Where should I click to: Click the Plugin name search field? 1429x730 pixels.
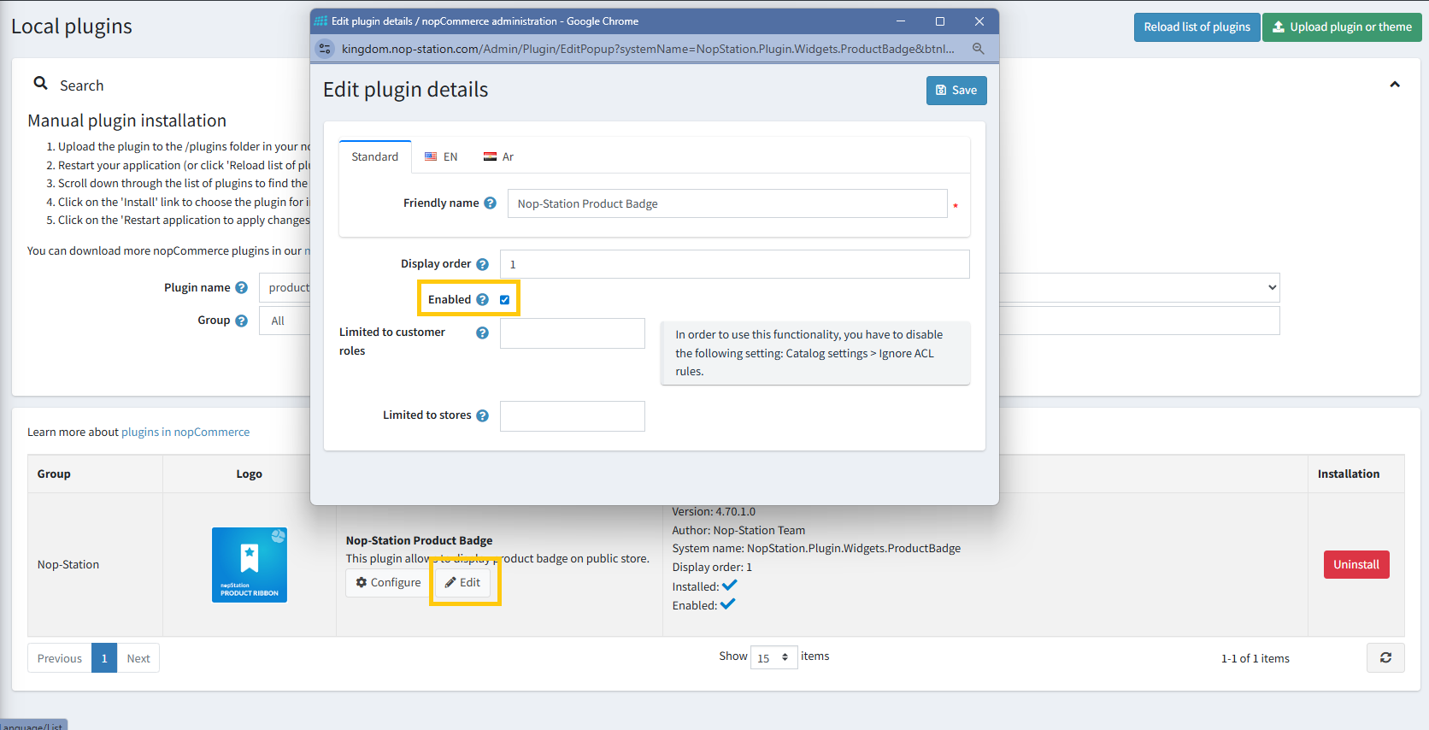[285, 288]
